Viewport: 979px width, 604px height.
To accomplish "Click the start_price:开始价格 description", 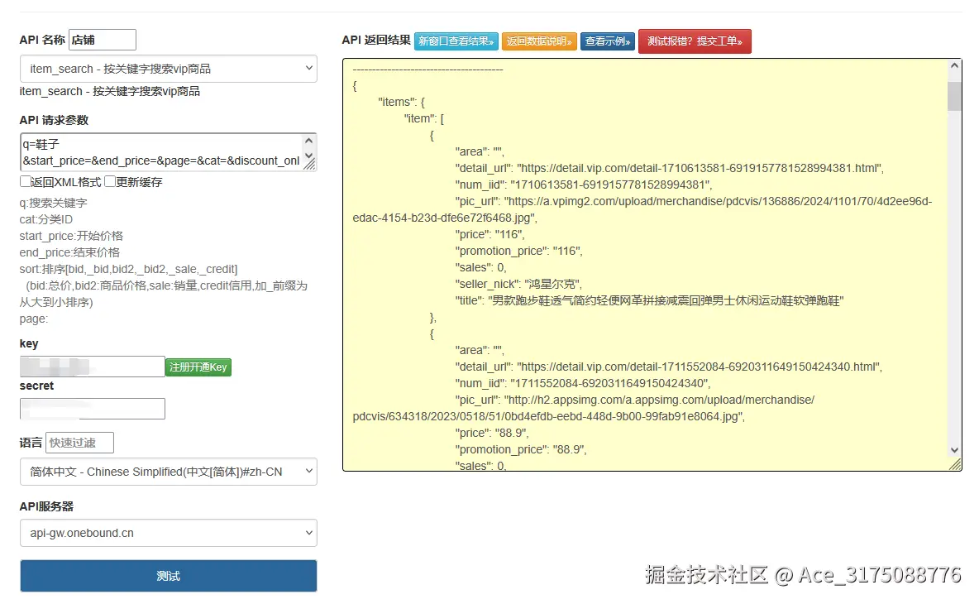I will click(x=71, y=236).
